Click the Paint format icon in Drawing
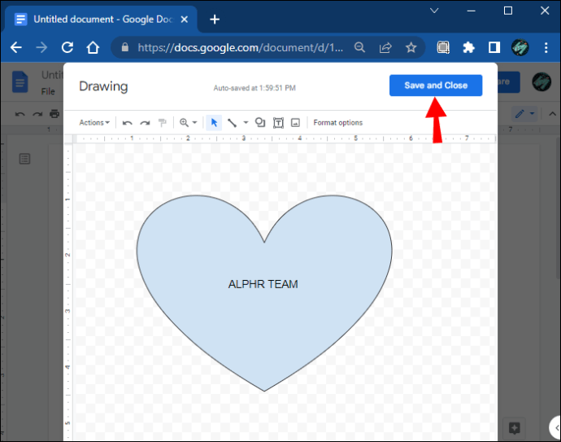The image size is (561, 442). 163,123
